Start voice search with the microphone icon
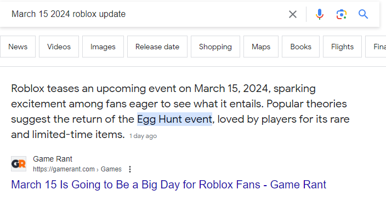This screenshot has height=201, width=386. [320, 14]
